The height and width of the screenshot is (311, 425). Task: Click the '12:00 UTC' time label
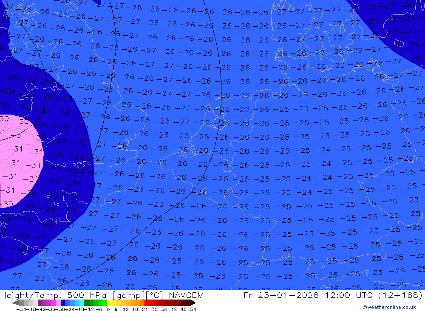pyautogui.click(x=348, y=295)
